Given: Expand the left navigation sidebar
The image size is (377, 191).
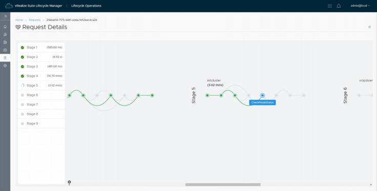Looking at the screenshot, I should point(5,16).
